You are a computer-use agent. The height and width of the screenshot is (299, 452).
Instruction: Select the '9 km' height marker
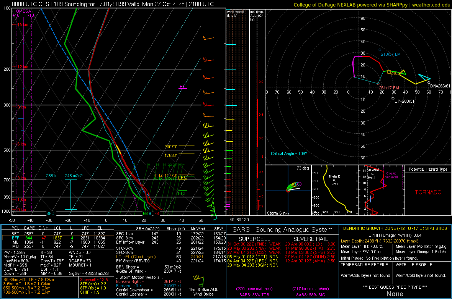21,107
